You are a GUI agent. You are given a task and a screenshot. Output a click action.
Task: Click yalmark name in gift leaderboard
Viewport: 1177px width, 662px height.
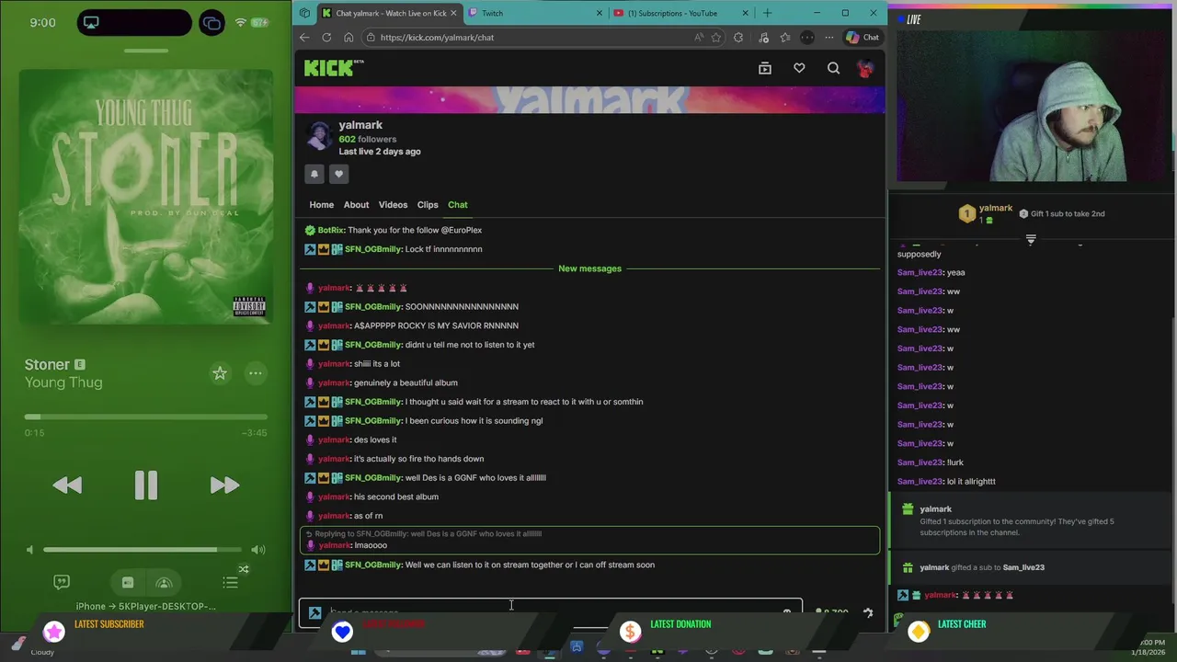[996, 209]
